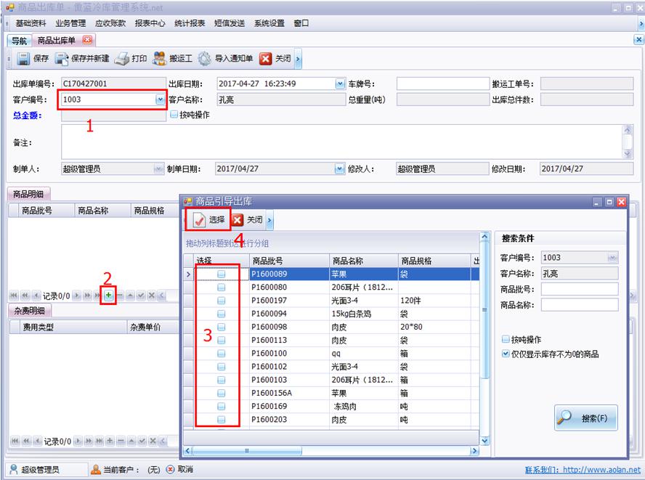Click the 商品批号 input field in search panel
The height and width of the screenshot is (480, 645).
pos(579,289)
